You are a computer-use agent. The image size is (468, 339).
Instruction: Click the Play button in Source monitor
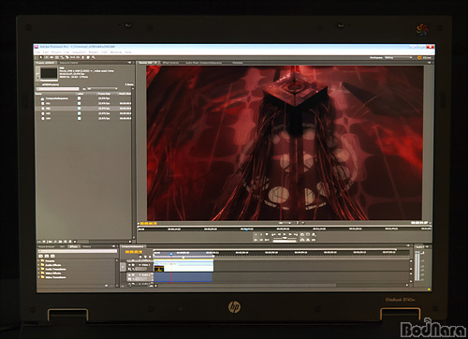285,234
